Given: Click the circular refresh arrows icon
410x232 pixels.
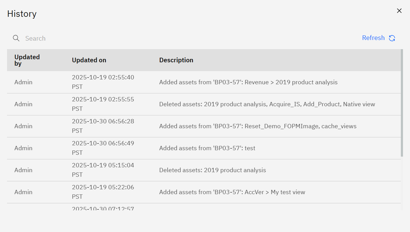Looking at the screenshot, I should click(392, 38).
